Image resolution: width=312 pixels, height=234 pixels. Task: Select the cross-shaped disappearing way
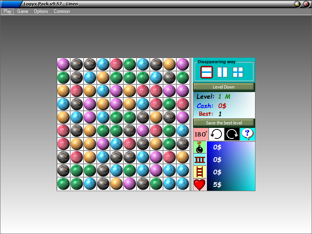coord(238,72)
